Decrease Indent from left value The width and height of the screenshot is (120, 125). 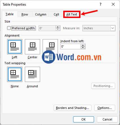[x=83, y=48]
